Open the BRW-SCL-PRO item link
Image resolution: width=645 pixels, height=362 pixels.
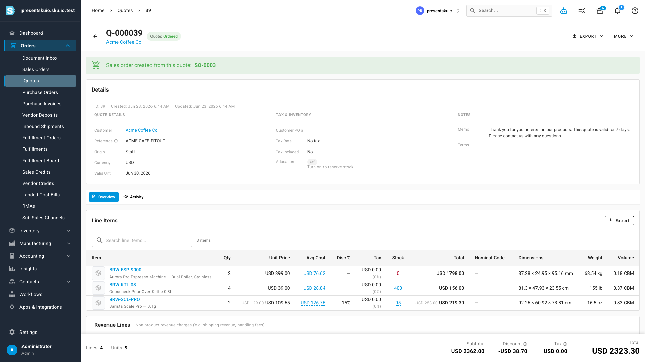click(x=124, y=299)
